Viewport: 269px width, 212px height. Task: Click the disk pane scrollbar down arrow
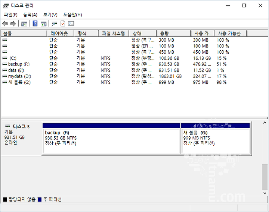pyautogui.click(x=265, y=193)
